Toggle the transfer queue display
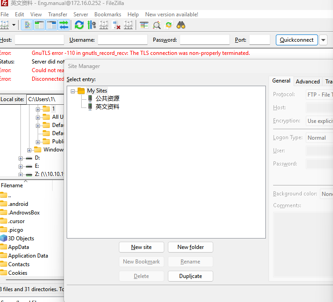Viewport: 333px width, 302px height. 64,25
